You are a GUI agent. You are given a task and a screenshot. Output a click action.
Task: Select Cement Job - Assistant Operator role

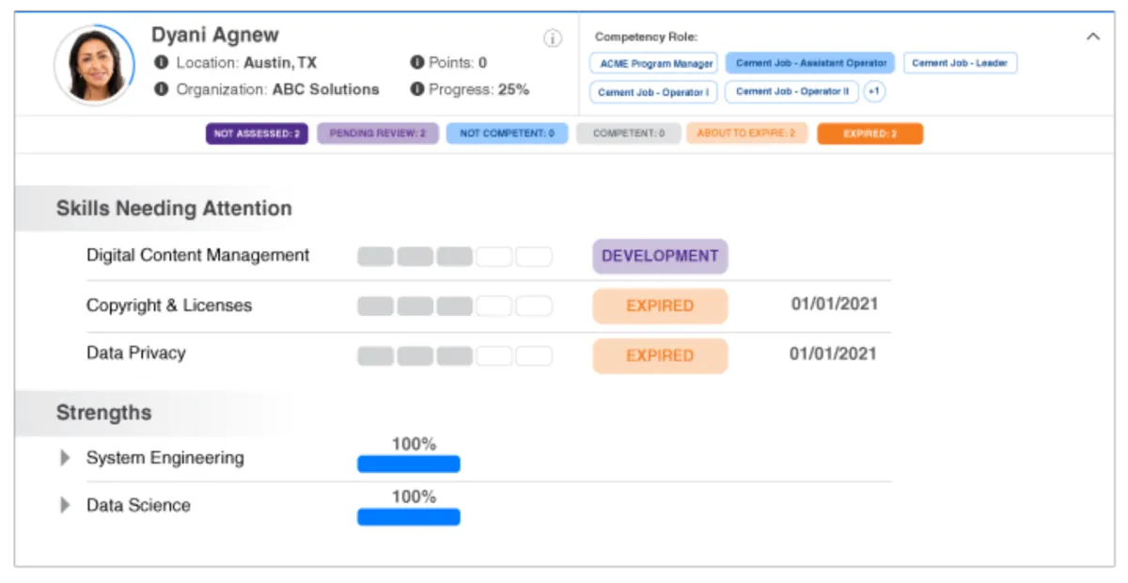[810, 63]
